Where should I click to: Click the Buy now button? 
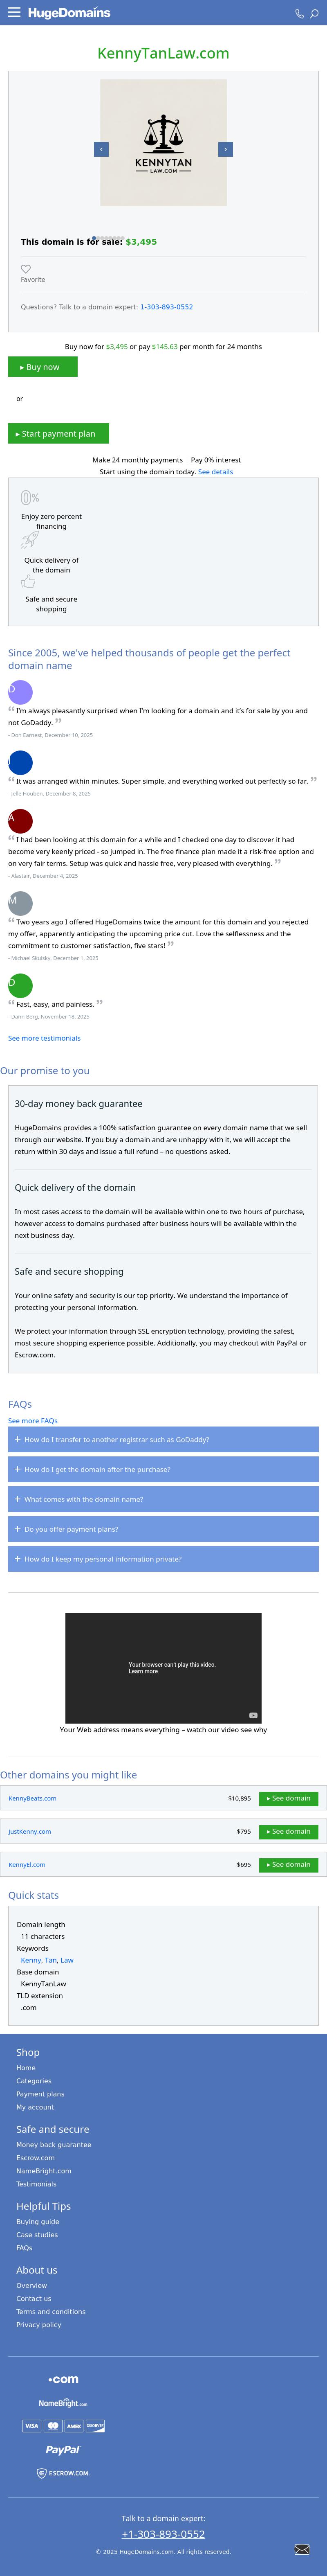coord(42,367)
